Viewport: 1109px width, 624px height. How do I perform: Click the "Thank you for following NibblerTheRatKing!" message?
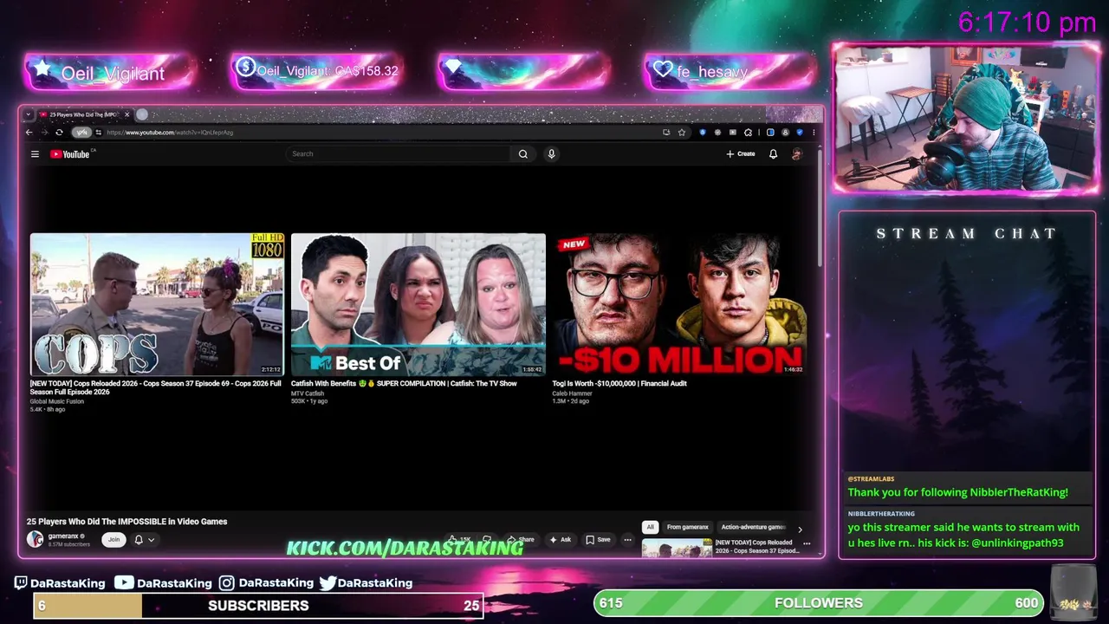click(957, 492)
